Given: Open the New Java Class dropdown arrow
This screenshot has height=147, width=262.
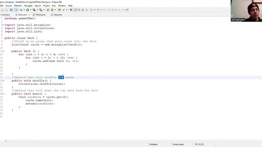Looking at the screenshot, I should coord(55,10).
